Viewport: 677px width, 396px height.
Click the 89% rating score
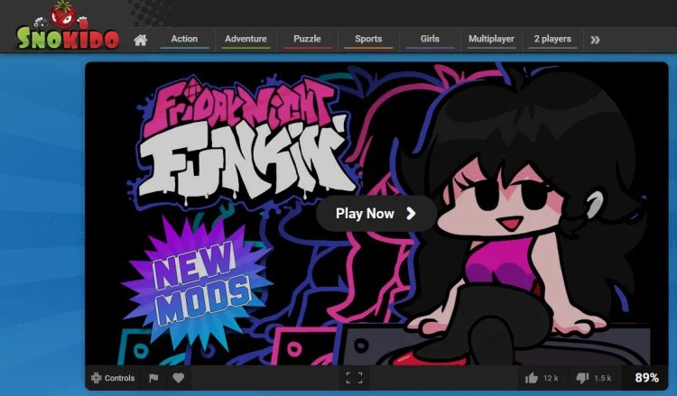click(647, 378)
